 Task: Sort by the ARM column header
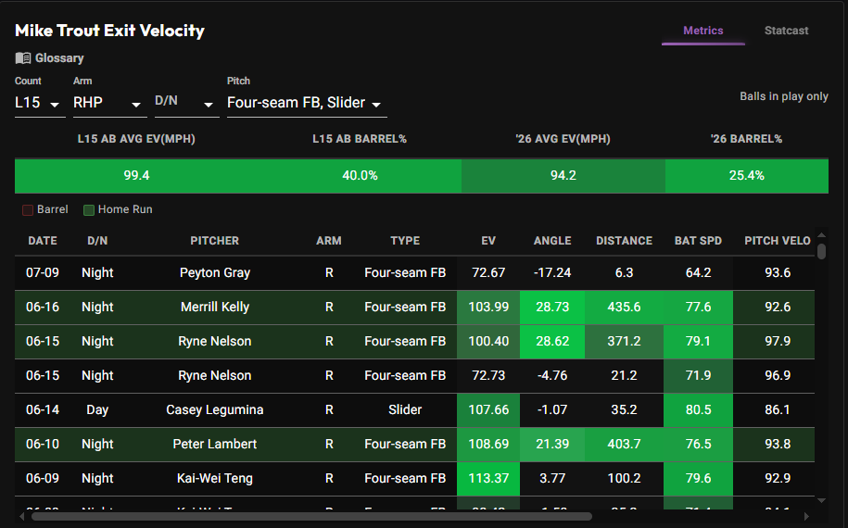coord(329,241)
